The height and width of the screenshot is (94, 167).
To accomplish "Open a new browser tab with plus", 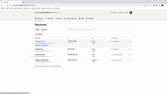I will [23, 2].
